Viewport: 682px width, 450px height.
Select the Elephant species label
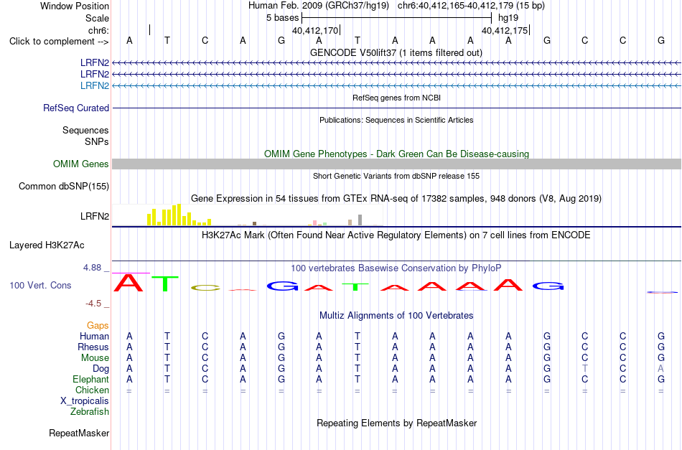pyautogui.click(x=90, y=379)
